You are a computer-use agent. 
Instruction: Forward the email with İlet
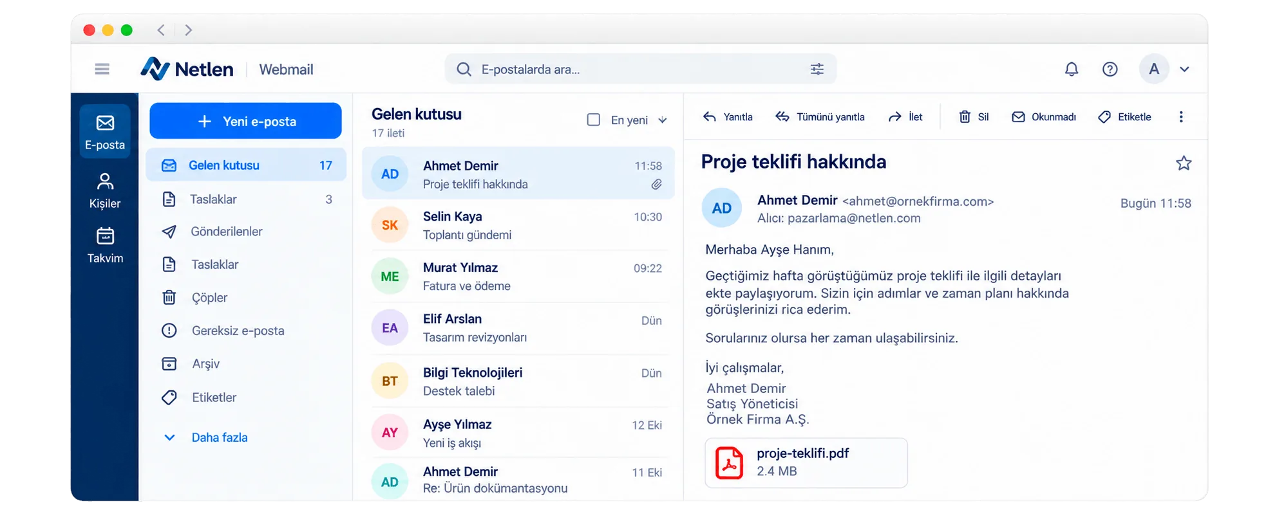(905, 117)
